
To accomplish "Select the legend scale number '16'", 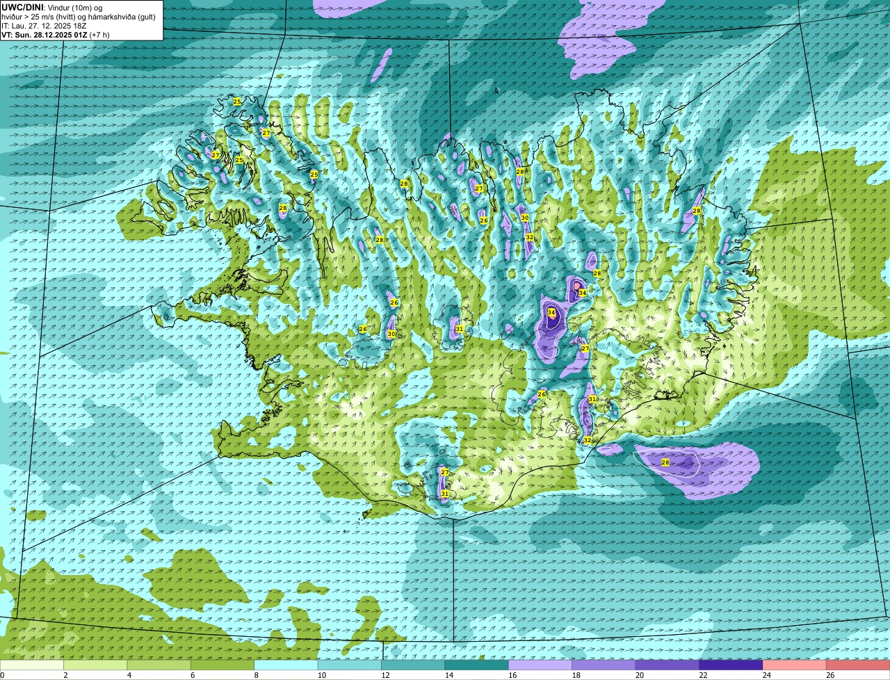I will (512, 675).
